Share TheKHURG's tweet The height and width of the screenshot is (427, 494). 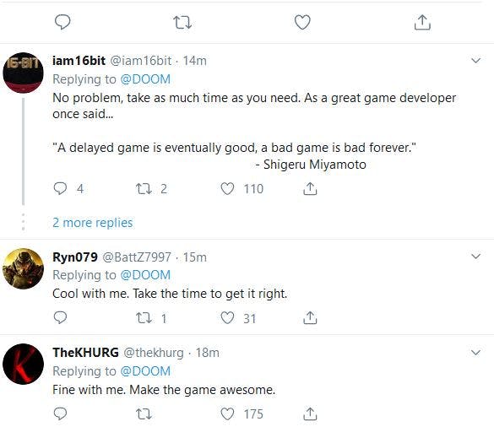tap(310, 413)
